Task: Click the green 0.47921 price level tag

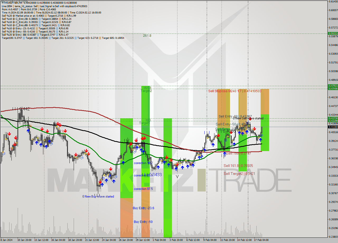Action: coord(333,86)
